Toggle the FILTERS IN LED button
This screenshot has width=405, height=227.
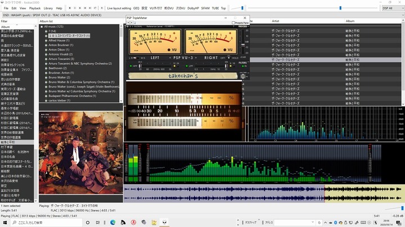coord(243,66)
